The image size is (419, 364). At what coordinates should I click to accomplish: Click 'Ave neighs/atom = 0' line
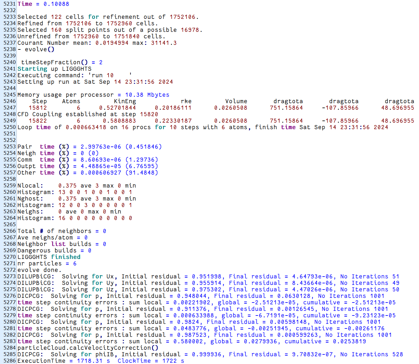coord(53,238)
